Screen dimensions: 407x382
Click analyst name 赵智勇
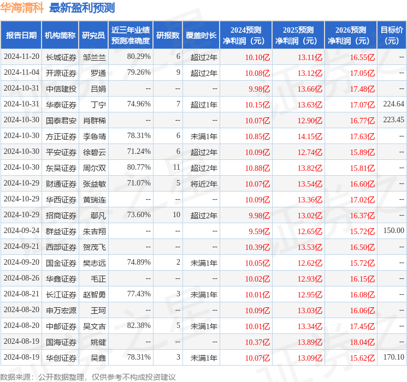95,295
